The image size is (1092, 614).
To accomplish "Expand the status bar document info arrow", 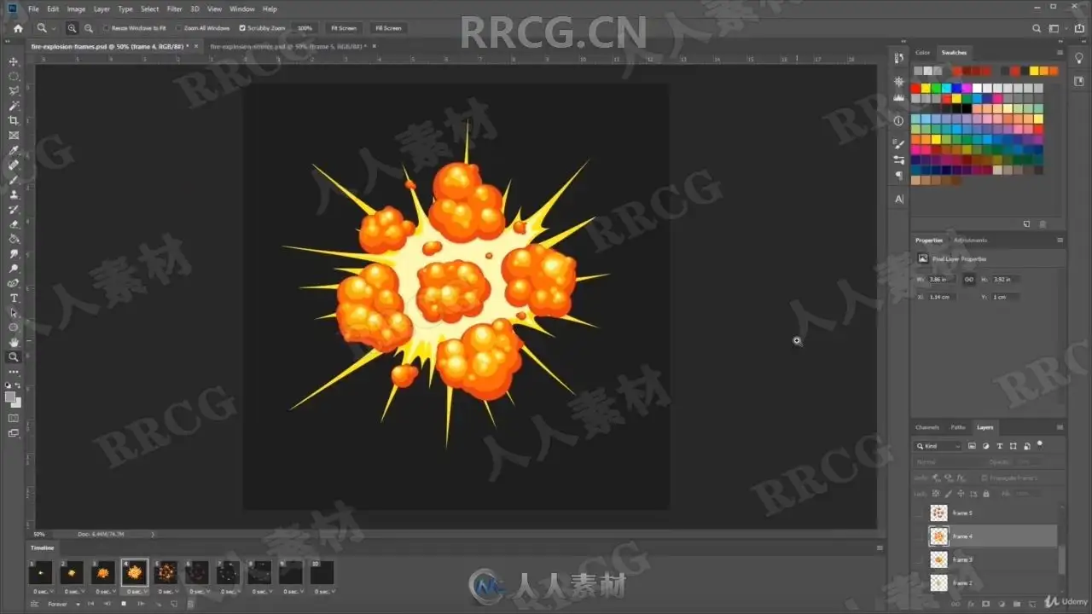I will point(153,534).
